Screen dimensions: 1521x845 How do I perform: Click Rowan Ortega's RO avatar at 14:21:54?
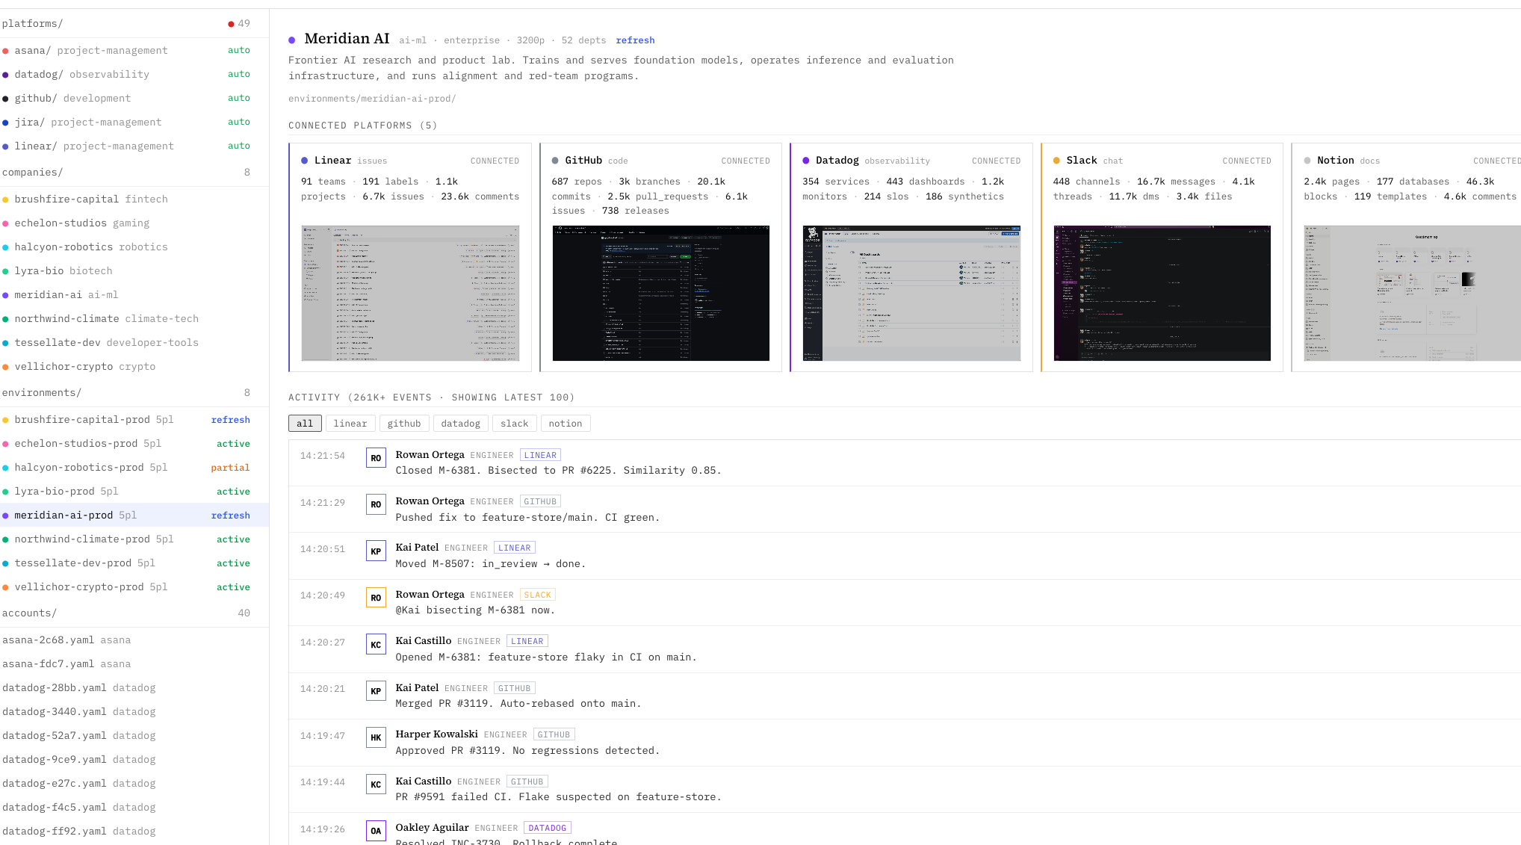376,458
